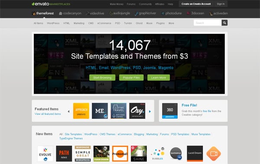Viewport: 260px width, 164px height.
Task: Focus the Search input field
Action: (208, 23)
